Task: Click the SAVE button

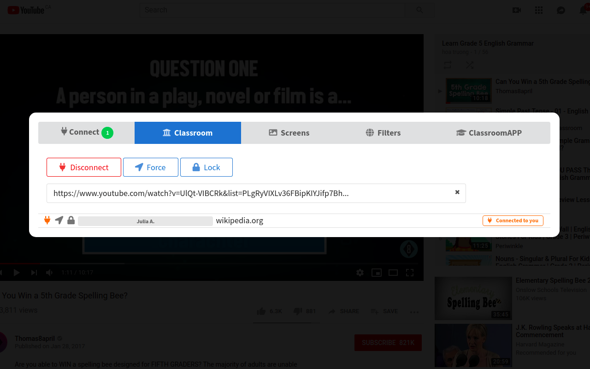Action: tap(384, 311)
